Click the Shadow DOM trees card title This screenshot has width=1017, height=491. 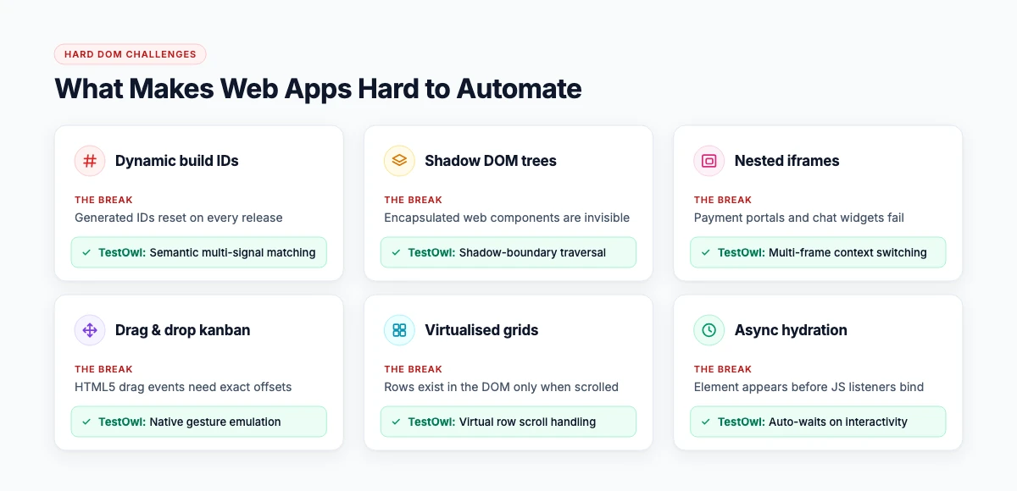491,161
